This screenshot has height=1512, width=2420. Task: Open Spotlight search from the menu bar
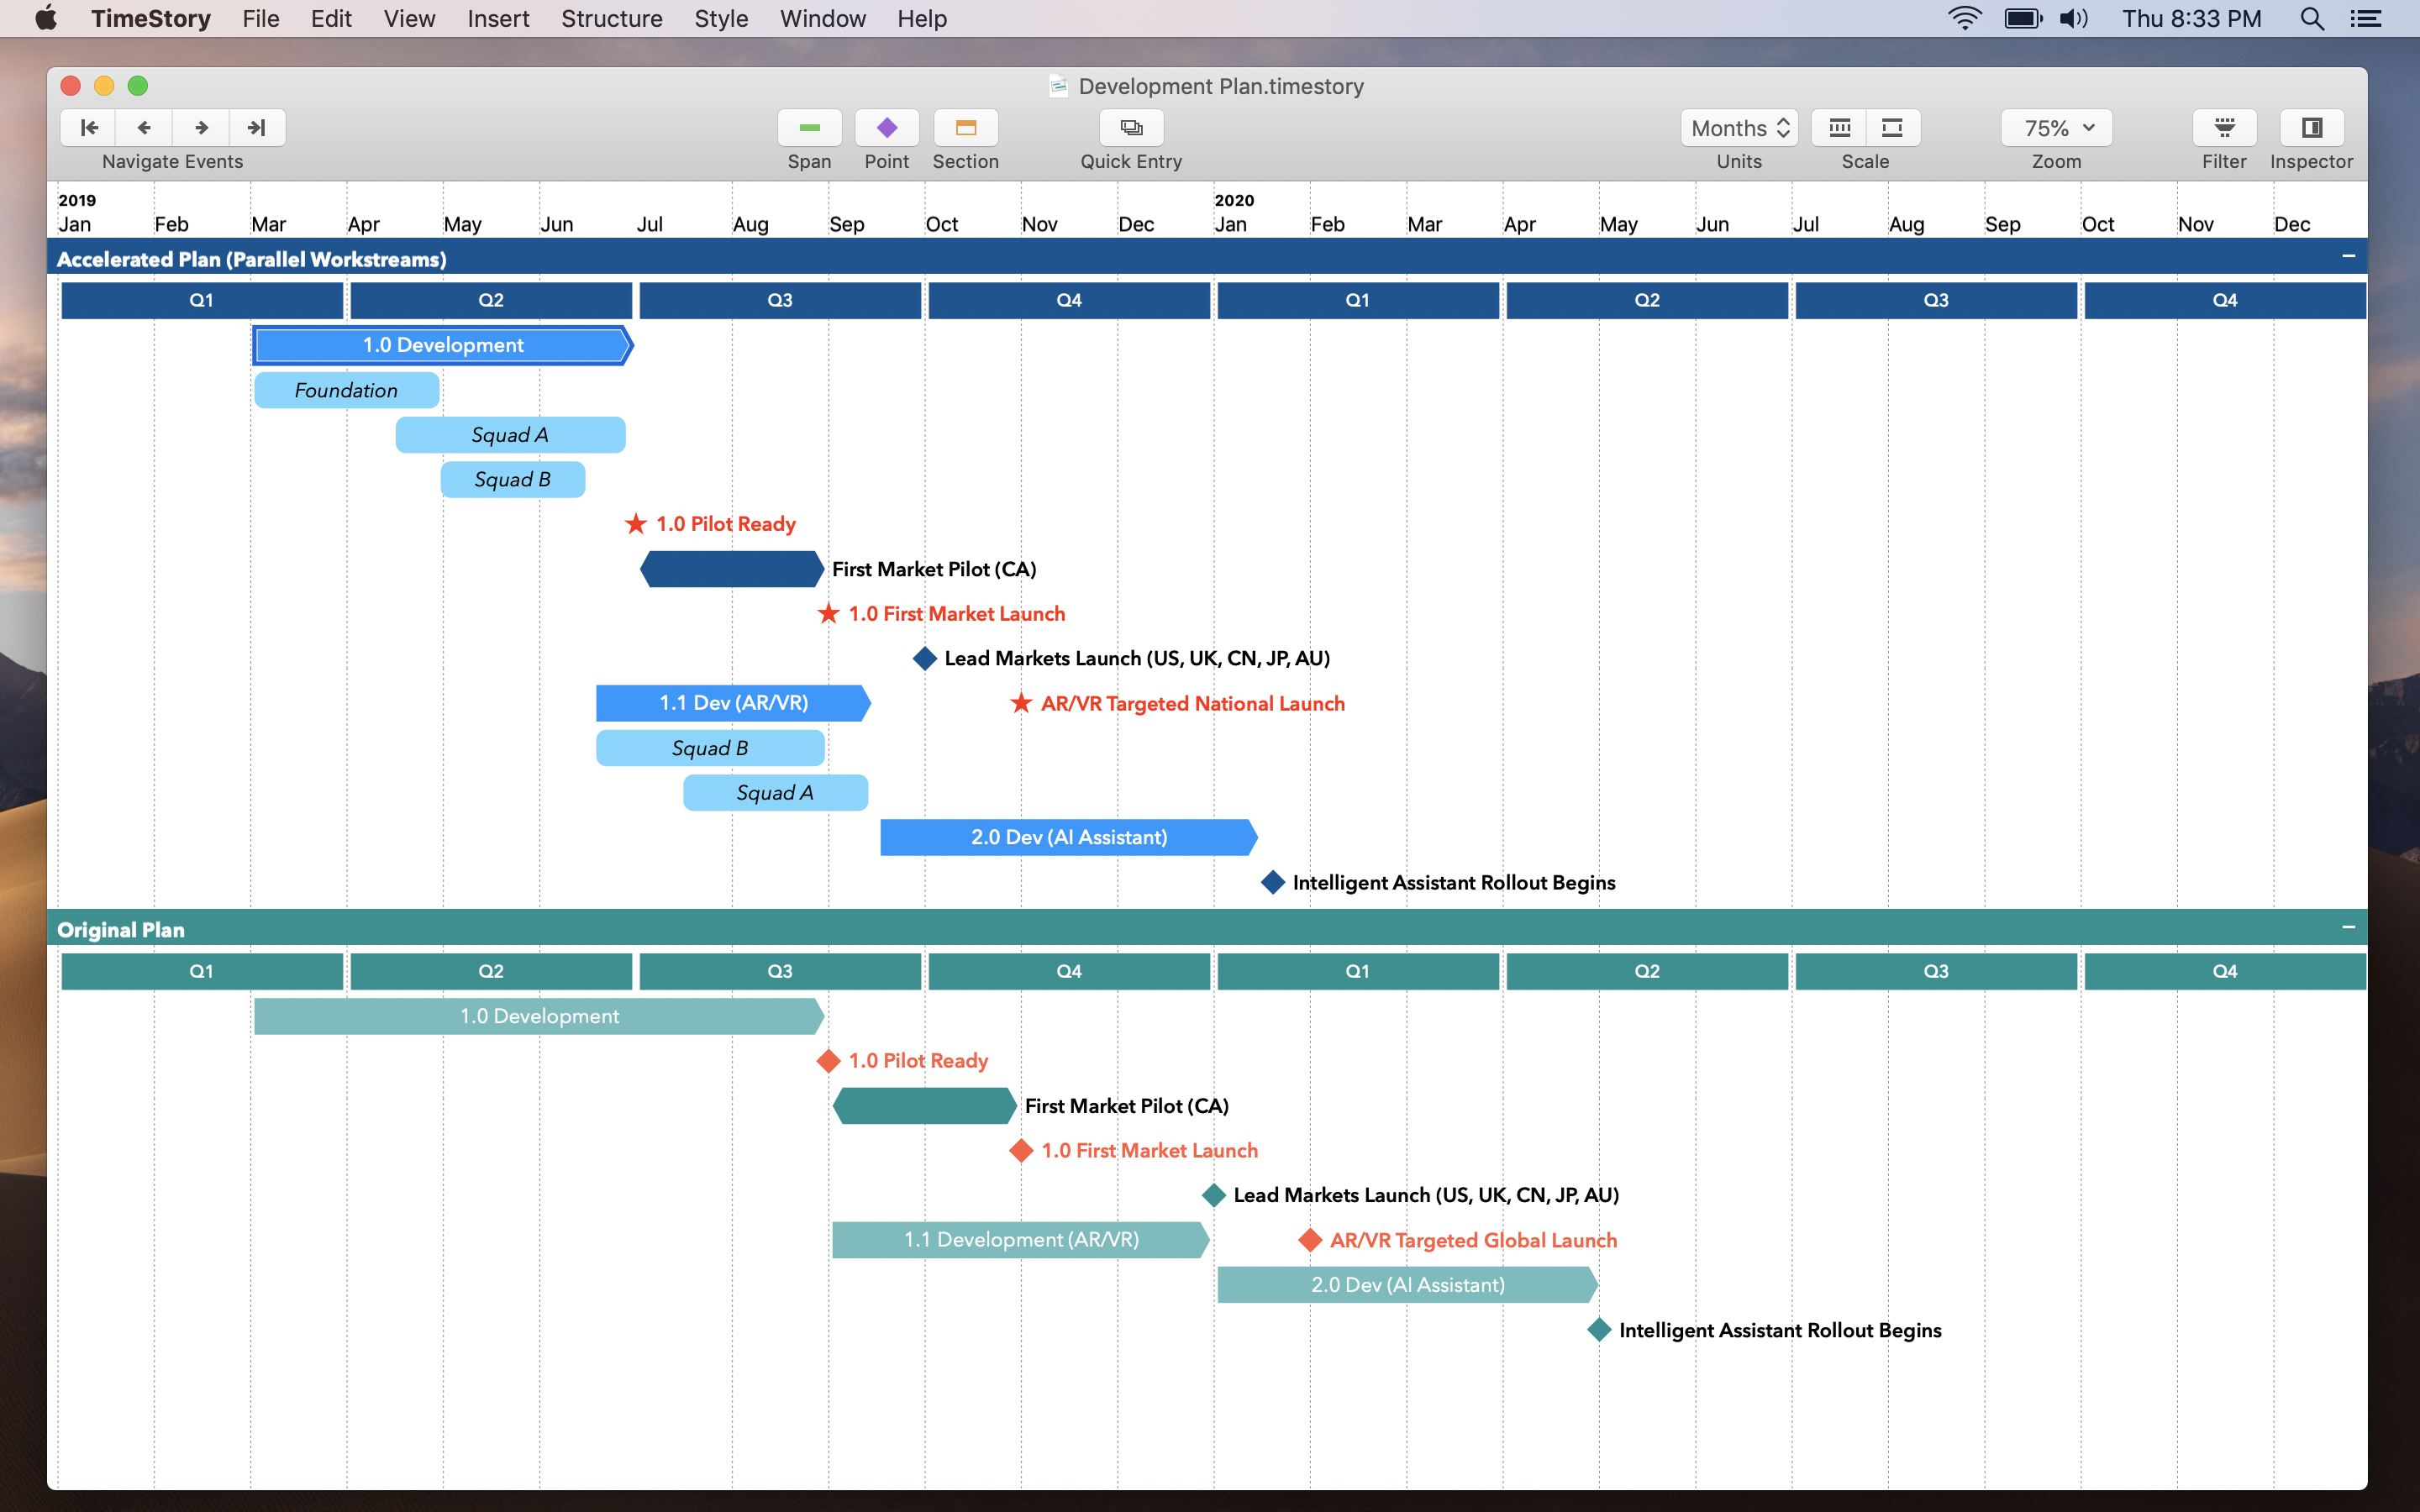point(2312,18)
